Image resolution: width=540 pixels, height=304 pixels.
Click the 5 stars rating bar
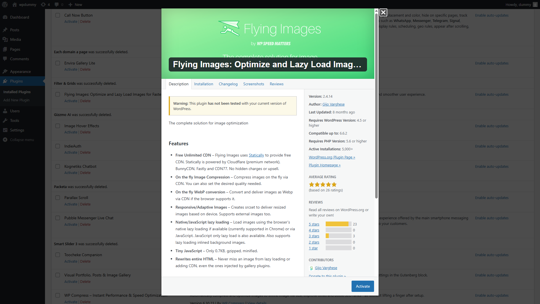click(339, 224)
